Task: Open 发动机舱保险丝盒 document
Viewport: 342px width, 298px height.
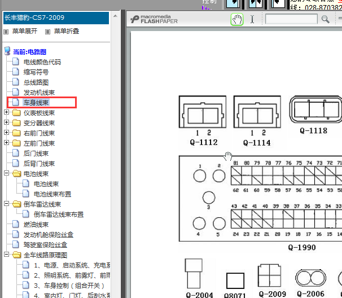Action: coord(49,235)
